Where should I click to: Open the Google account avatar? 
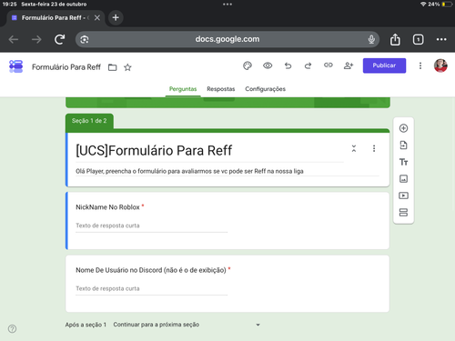click(440, 65)
